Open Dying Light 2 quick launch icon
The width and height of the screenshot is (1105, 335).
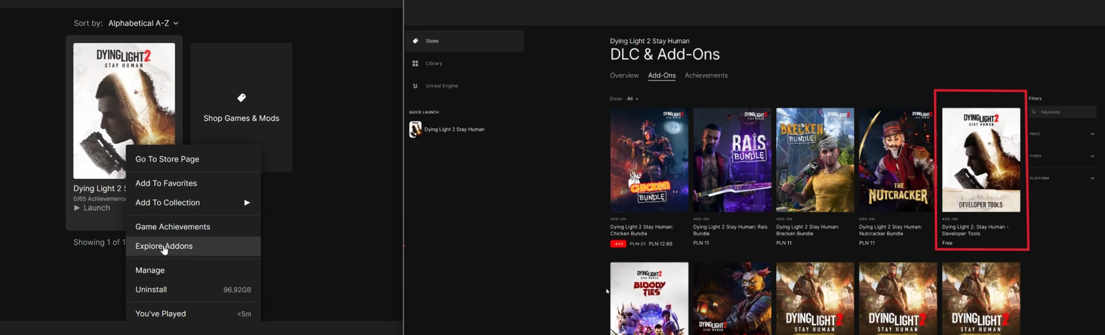click(415, 129)
